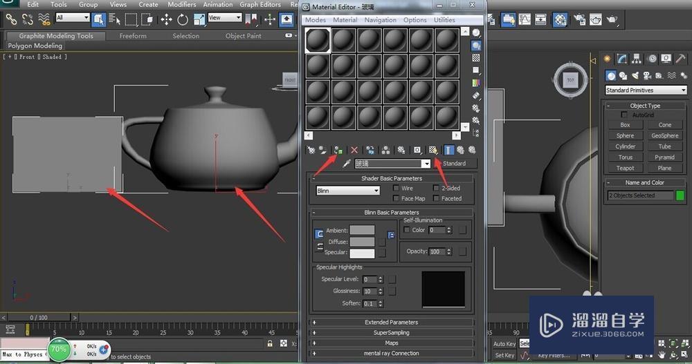The width and height of the screenshot is (692, 364).
Task: Open the Hierarchy panel tab
Action: 637,59
